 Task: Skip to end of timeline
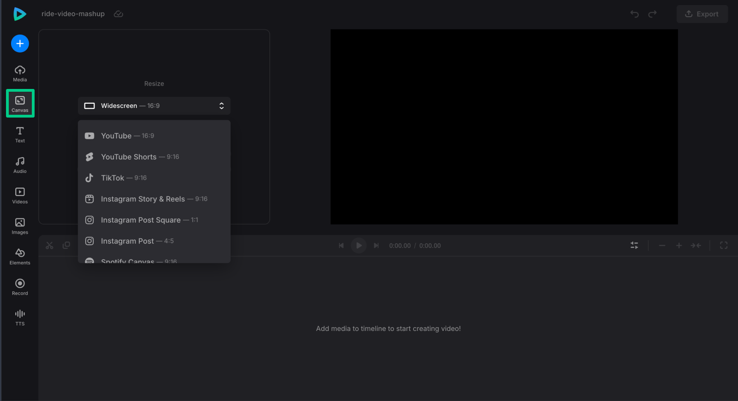376,246
